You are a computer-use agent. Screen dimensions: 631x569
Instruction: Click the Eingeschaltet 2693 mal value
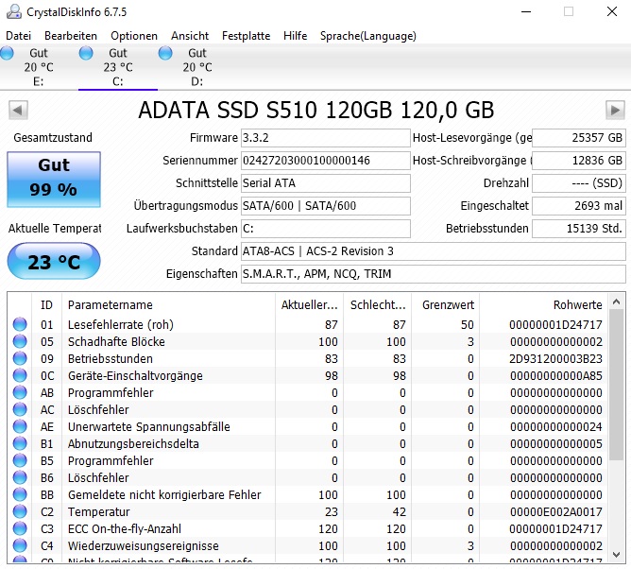click(579, 206)
